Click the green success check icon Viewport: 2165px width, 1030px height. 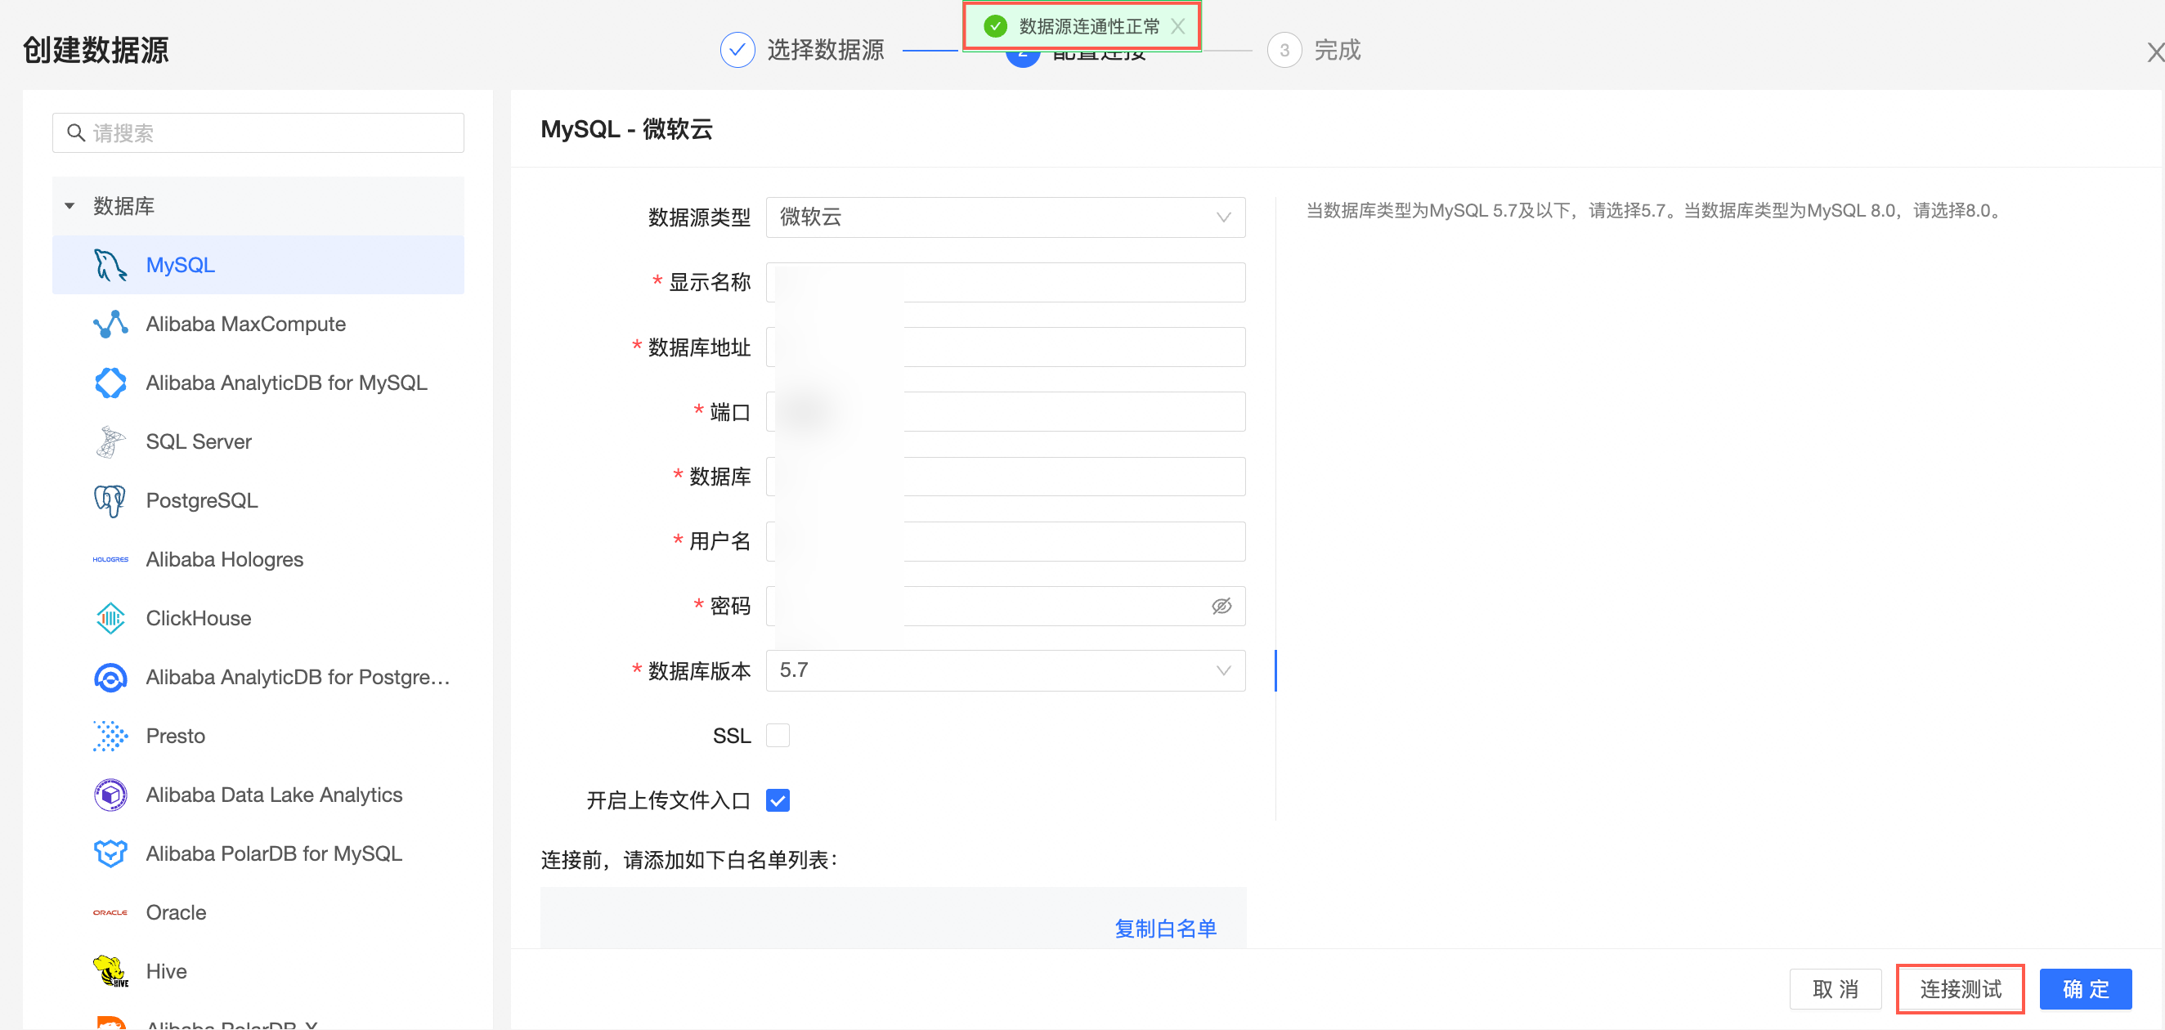click(995, 26)
